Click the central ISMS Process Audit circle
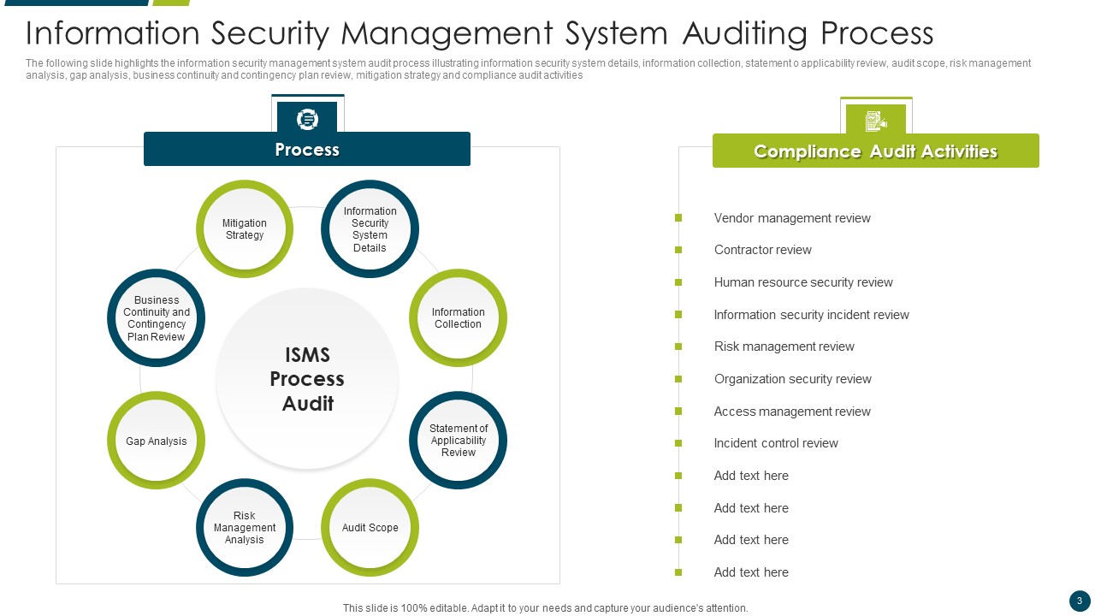1095x616 pixels. [x=308, y=379]
